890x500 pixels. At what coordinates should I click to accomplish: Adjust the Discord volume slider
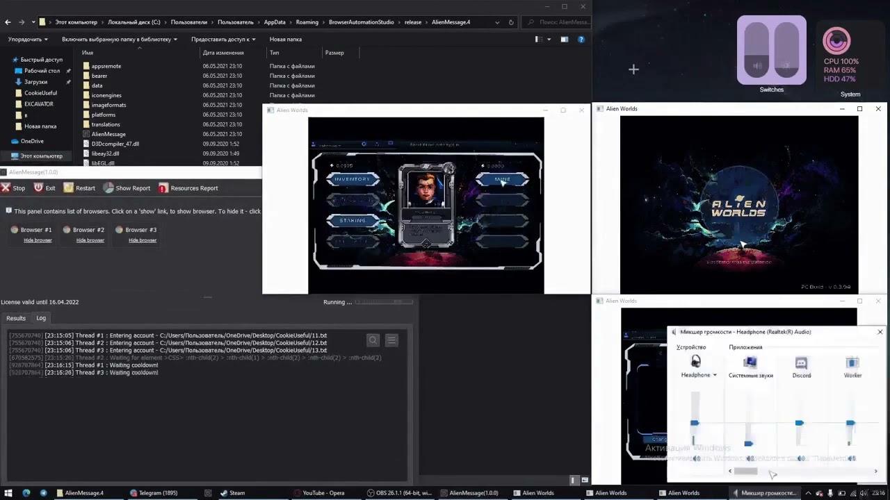click(x=800, y=422)
